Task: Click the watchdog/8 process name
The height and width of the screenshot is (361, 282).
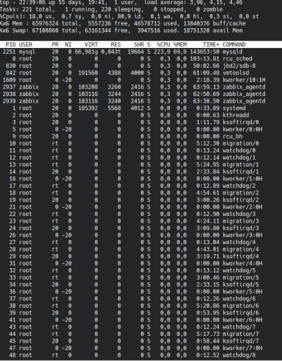Action: point(239,355)
